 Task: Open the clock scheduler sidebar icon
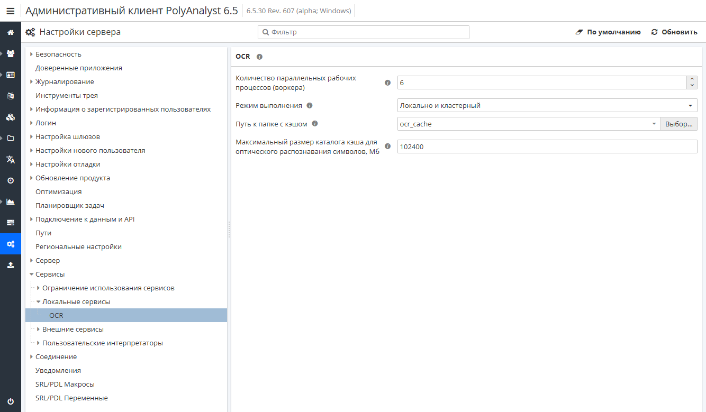tap(11, 180)
